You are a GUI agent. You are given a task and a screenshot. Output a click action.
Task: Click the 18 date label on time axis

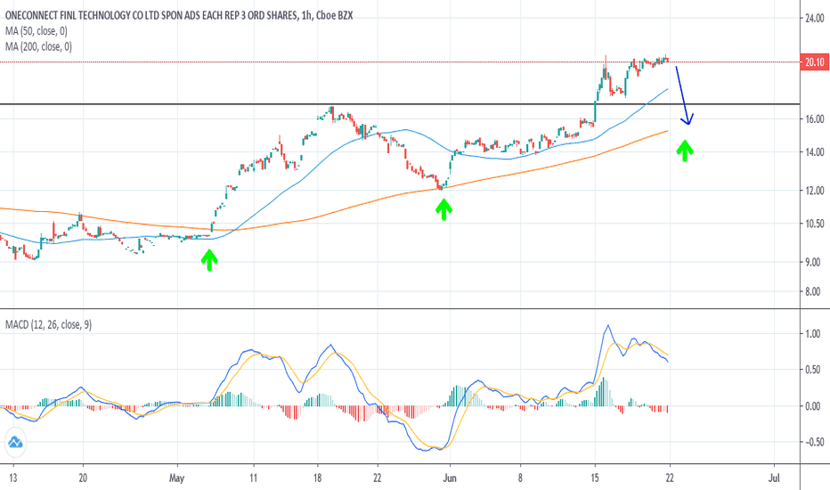point(317,478)
